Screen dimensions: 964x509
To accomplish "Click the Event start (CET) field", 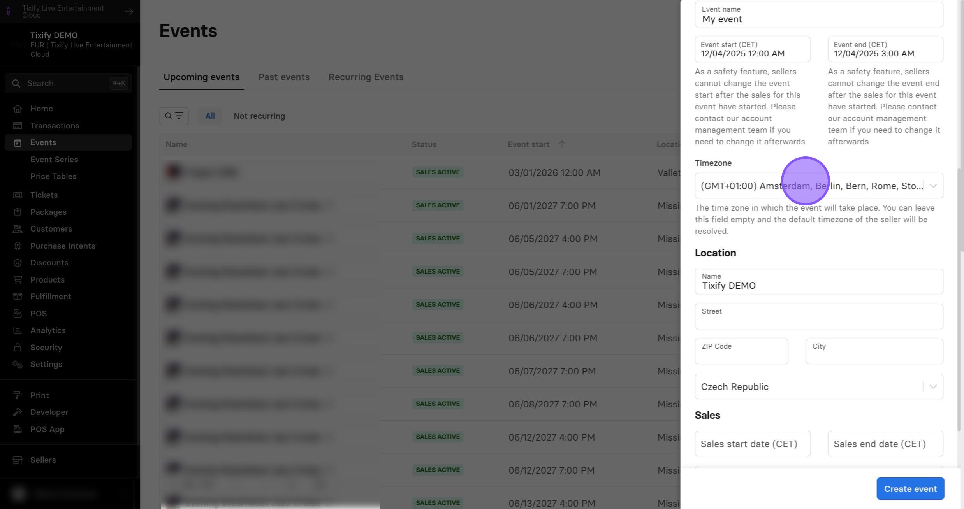I will click(752, 49).
